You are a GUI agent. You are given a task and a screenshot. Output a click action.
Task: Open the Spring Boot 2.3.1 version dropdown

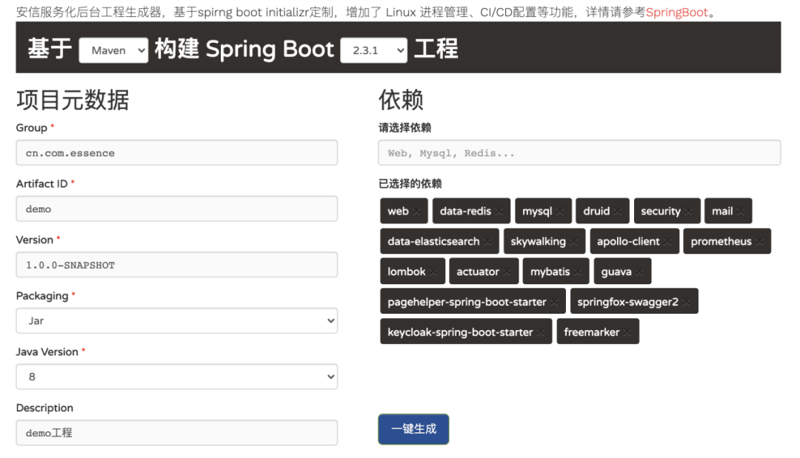373,50
